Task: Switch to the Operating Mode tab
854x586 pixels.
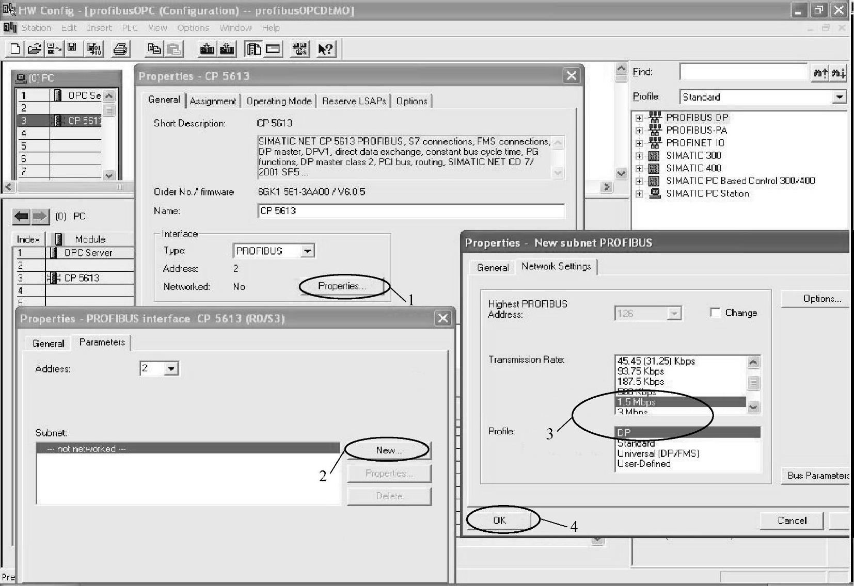Action: (279, 101)
